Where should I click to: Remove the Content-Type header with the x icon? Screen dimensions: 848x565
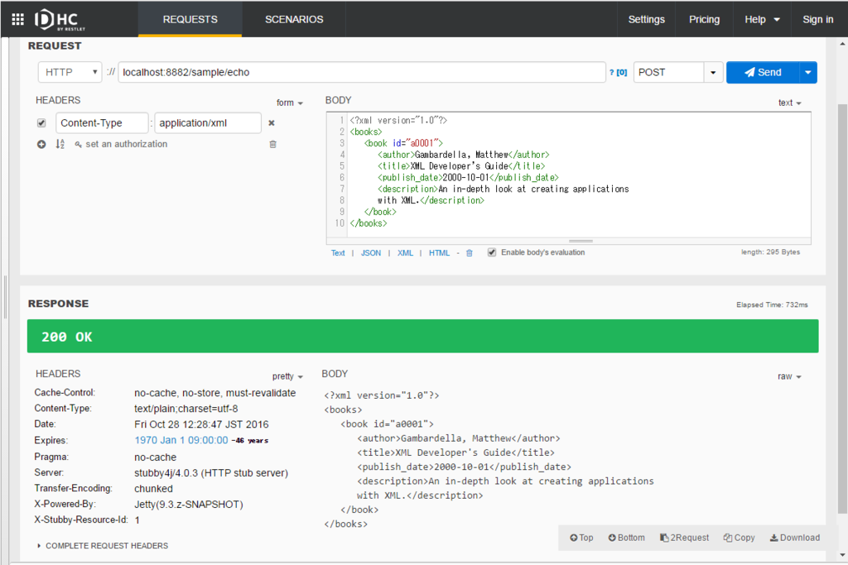pyautogui.click(x=272, y=123)
